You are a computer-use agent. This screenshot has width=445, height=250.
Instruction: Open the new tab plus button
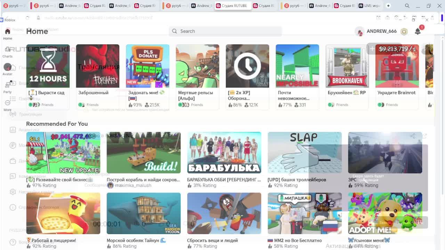click(388, 6)
